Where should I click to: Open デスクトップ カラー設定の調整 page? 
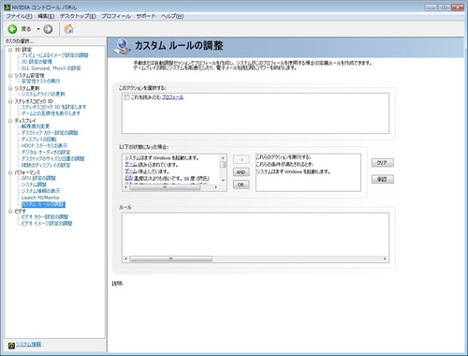coord(50,133)
